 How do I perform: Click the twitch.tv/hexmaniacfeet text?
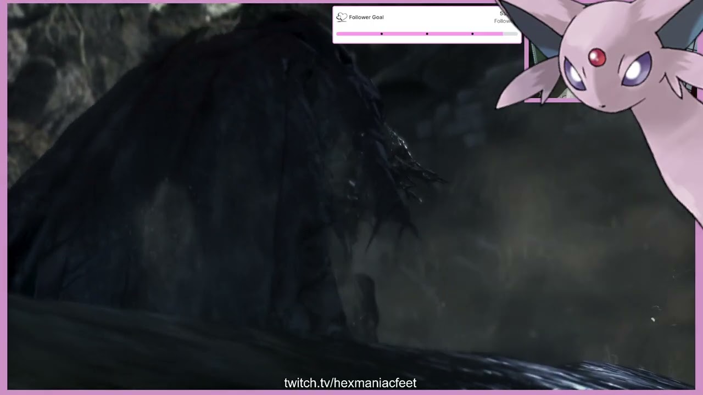[x=350, y=383]
